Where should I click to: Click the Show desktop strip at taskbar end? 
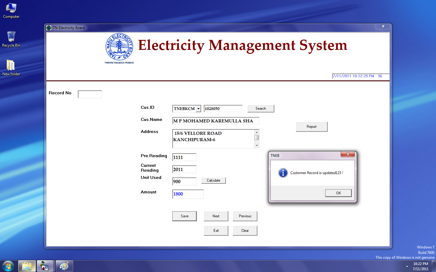click(x=434, y=266)
